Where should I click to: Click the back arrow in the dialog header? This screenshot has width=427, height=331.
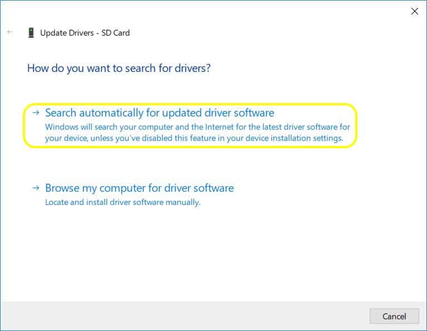click(9, 32)
